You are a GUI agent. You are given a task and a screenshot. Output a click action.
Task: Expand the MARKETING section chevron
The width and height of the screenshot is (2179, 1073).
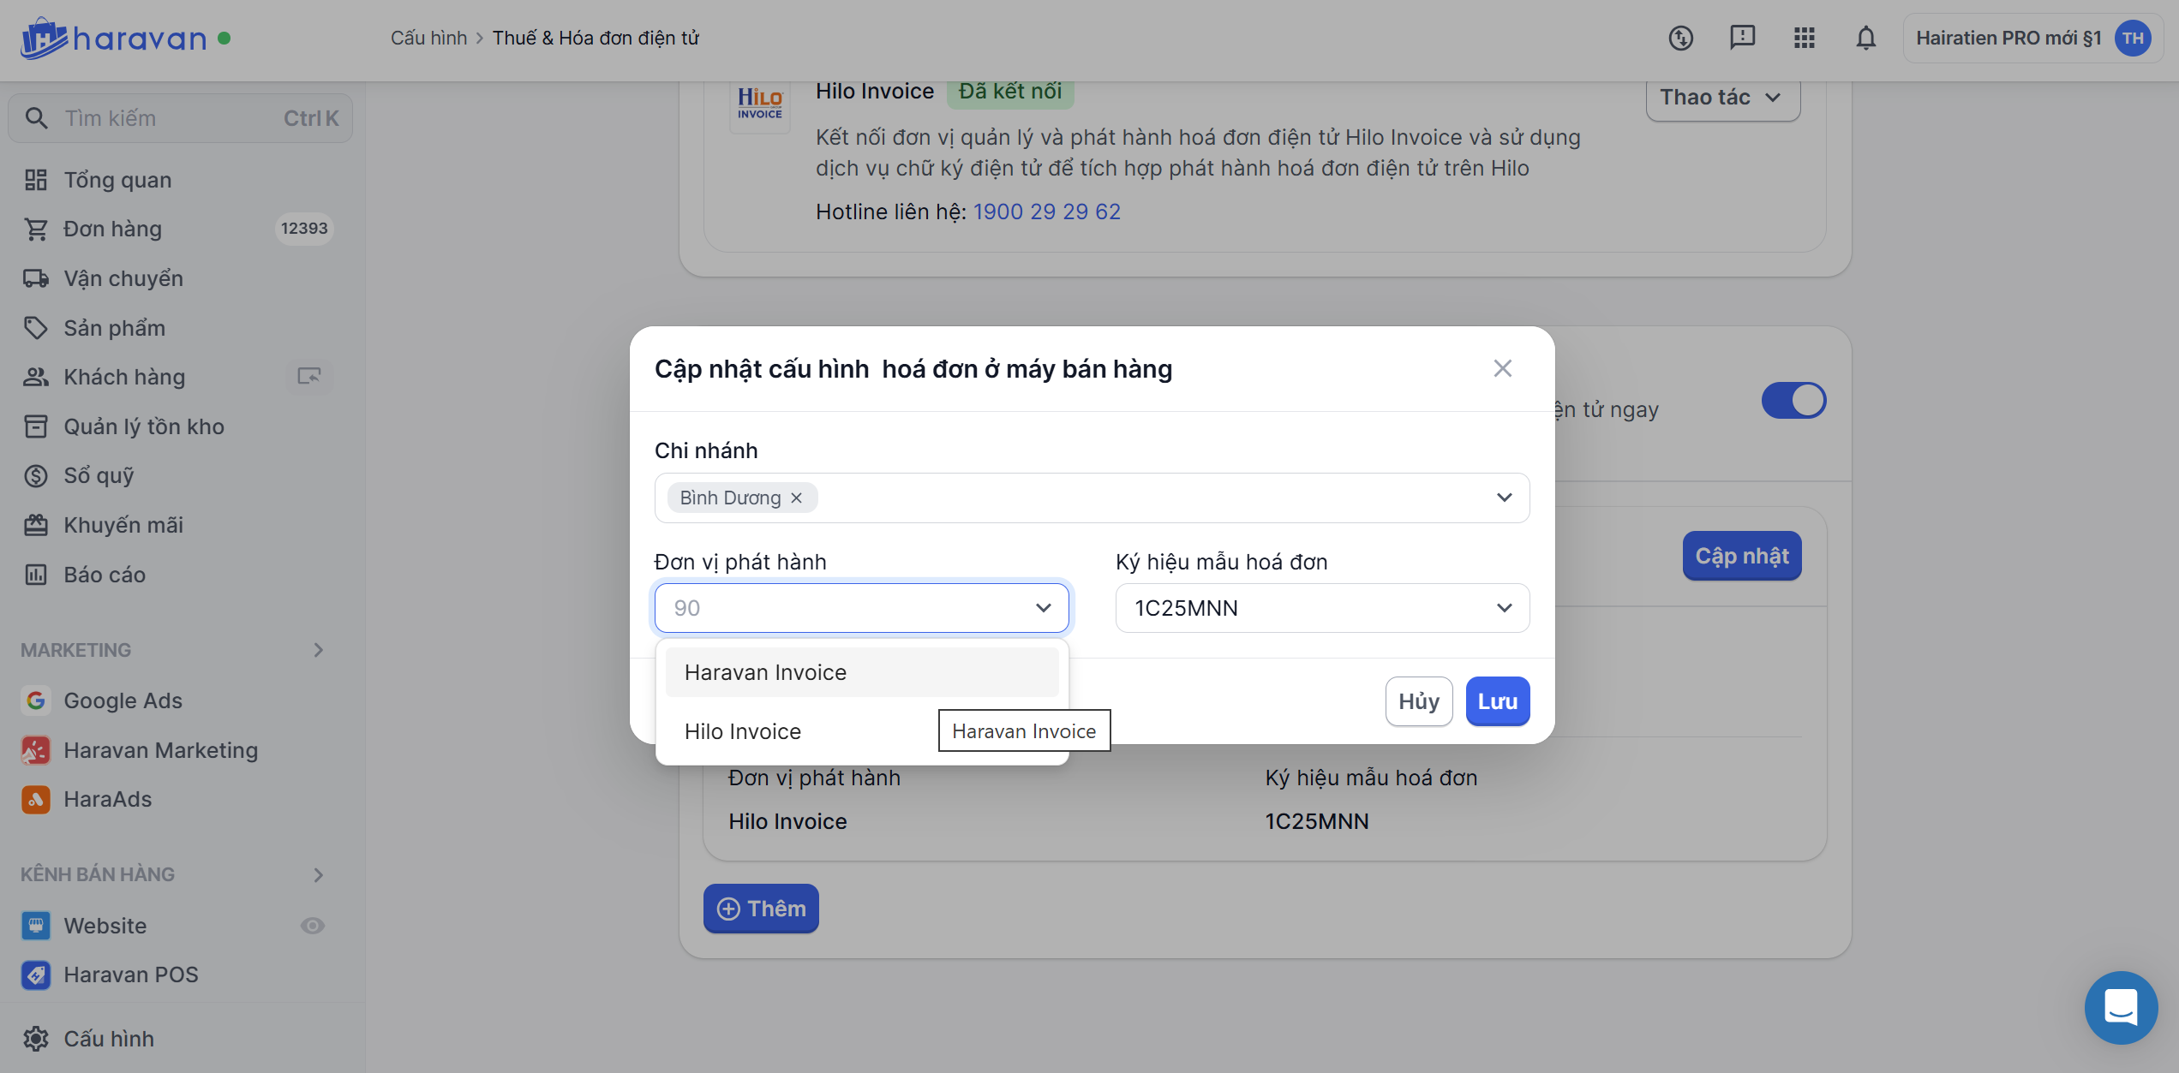318,650
